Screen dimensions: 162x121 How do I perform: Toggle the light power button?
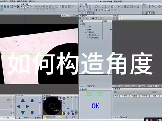pos(73,117)
